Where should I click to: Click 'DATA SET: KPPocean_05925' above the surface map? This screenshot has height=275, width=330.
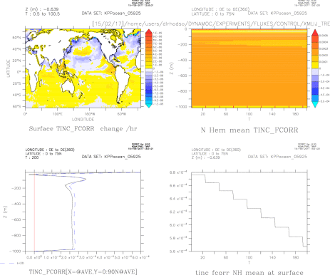pos(111,14)
